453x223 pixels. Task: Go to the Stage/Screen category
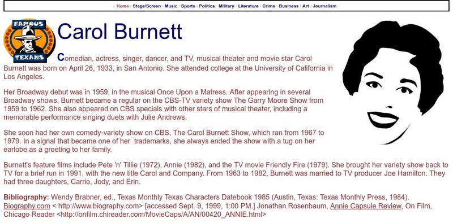147,6
